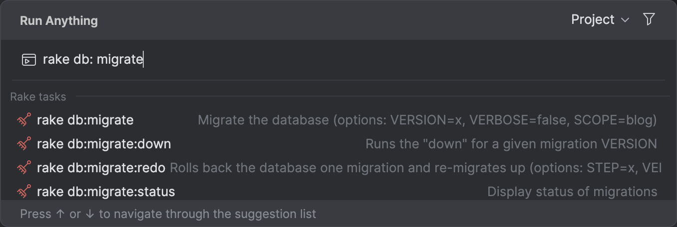
Task: Open the Project scope dropdown
Action: pyautogui.click(x=593, y=19)
